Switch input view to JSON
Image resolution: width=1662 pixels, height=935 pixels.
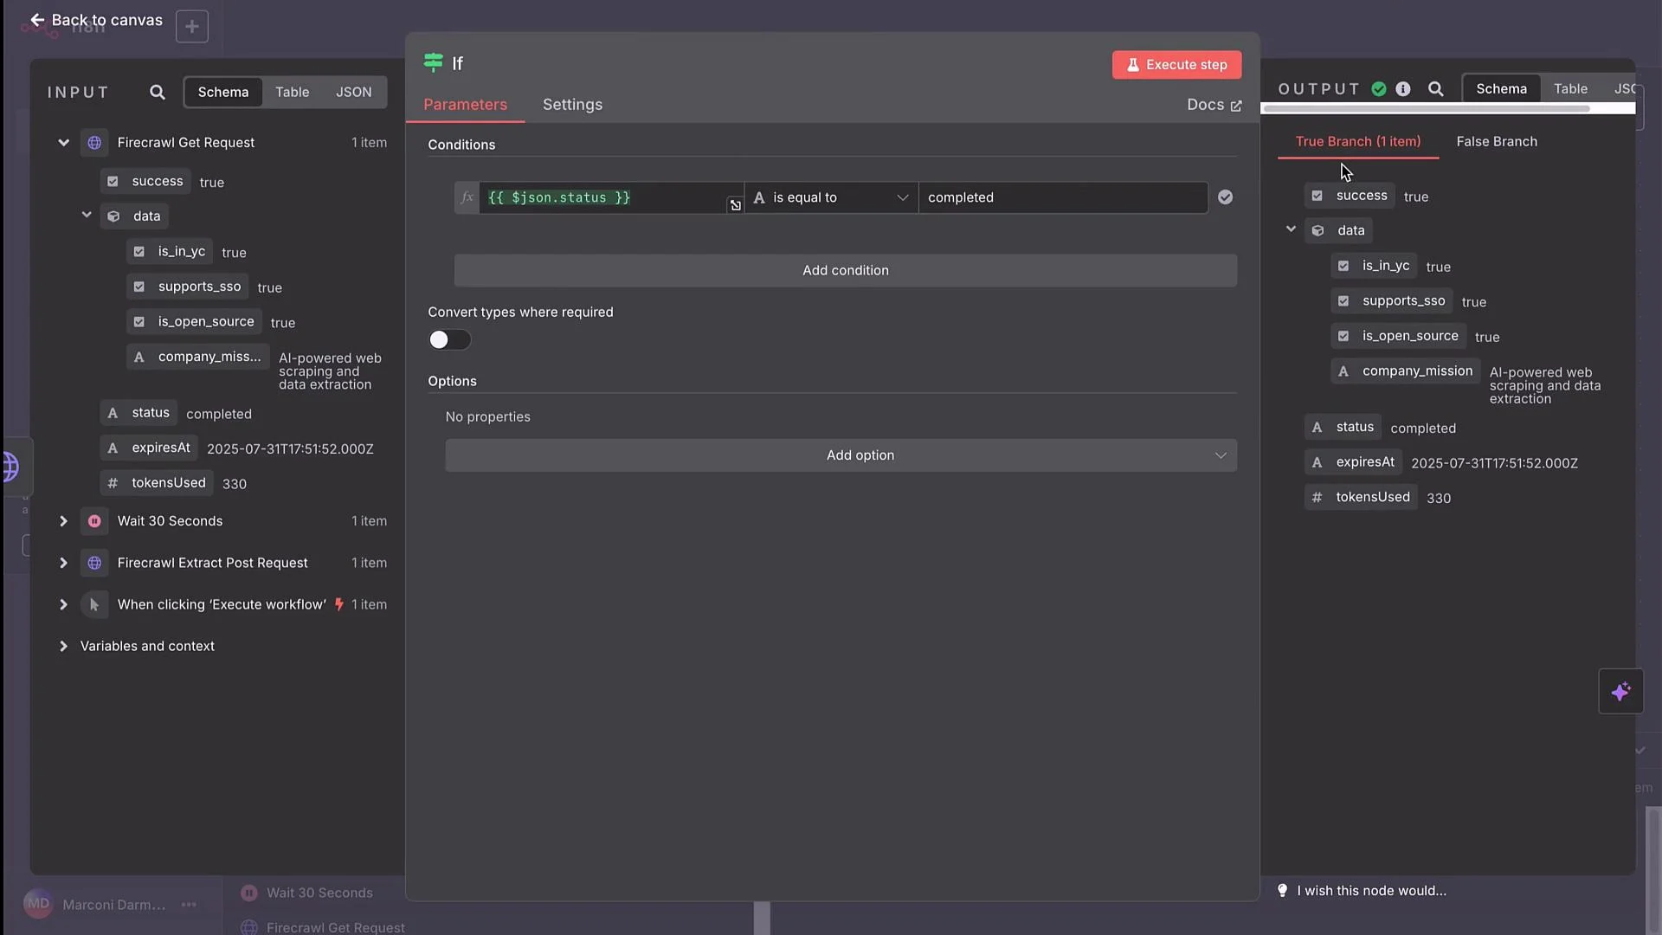(x=353, y=92)
